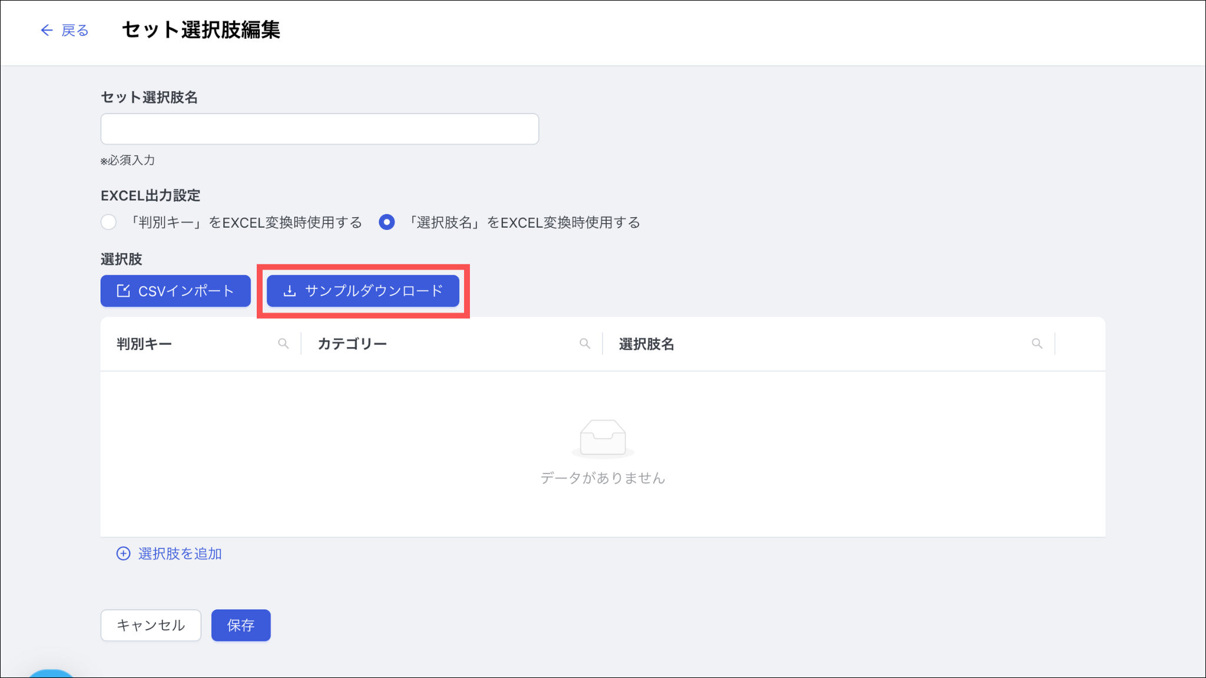The width and height of the screenshot is (1206, 678).
Task: Click the back arrow icon
Action: (47, 30)
